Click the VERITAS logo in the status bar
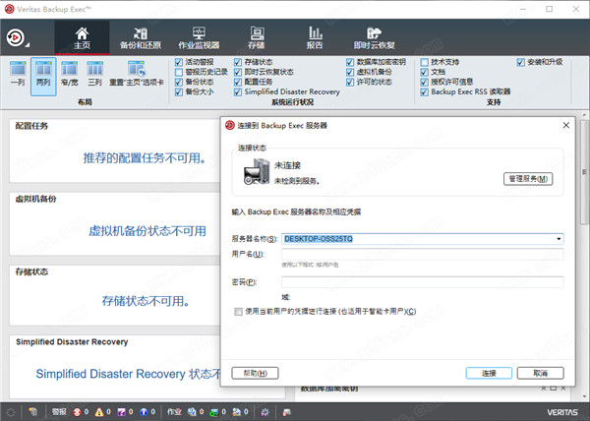The image size is (590, 421). 562,412
